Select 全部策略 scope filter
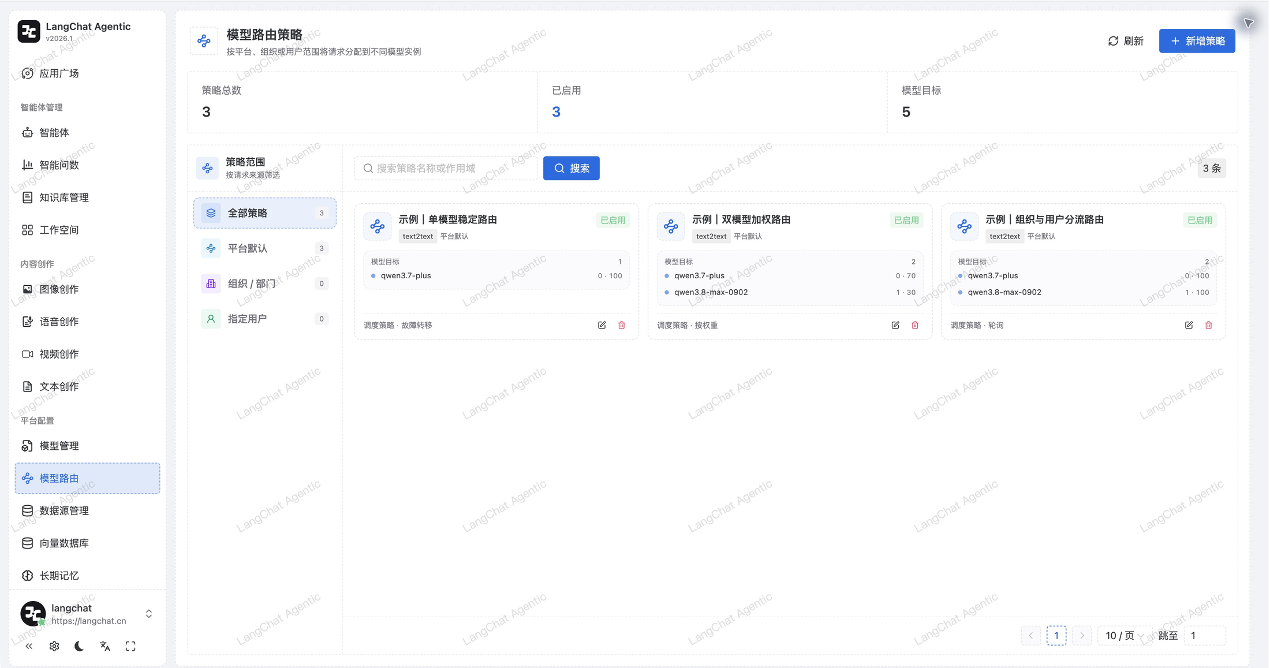This screenshot has height=668, width=1270. pyautogui.click(x=265, y=213)
